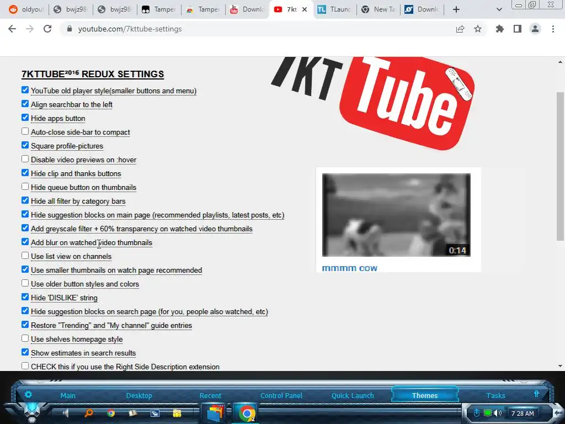Enable Use list view on channels
Screen dimensions: 565x424
[25, 256]
